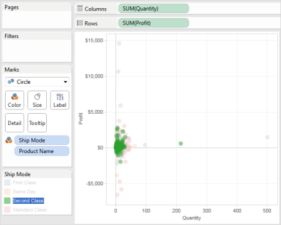The image size is (281, 225).
Task: Click the Columns shelf icon
Action: (x=80, y=9)
